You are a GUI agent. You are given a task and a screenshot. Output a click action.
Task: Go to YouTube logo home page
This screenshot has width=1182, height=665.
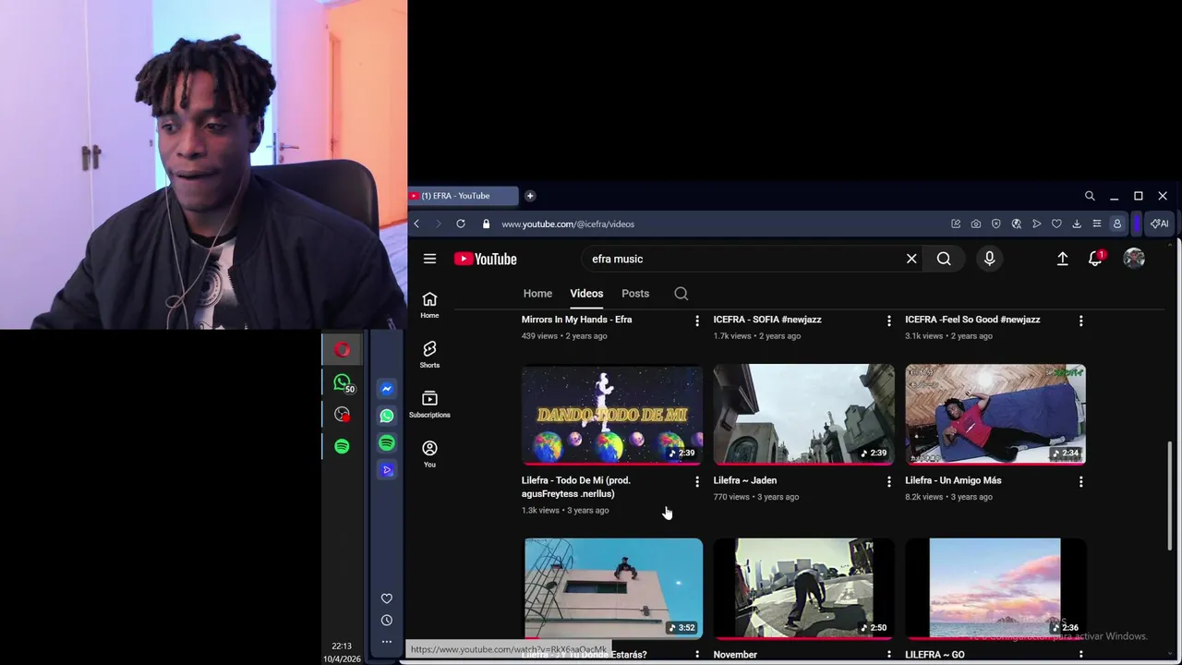point(485,259)
